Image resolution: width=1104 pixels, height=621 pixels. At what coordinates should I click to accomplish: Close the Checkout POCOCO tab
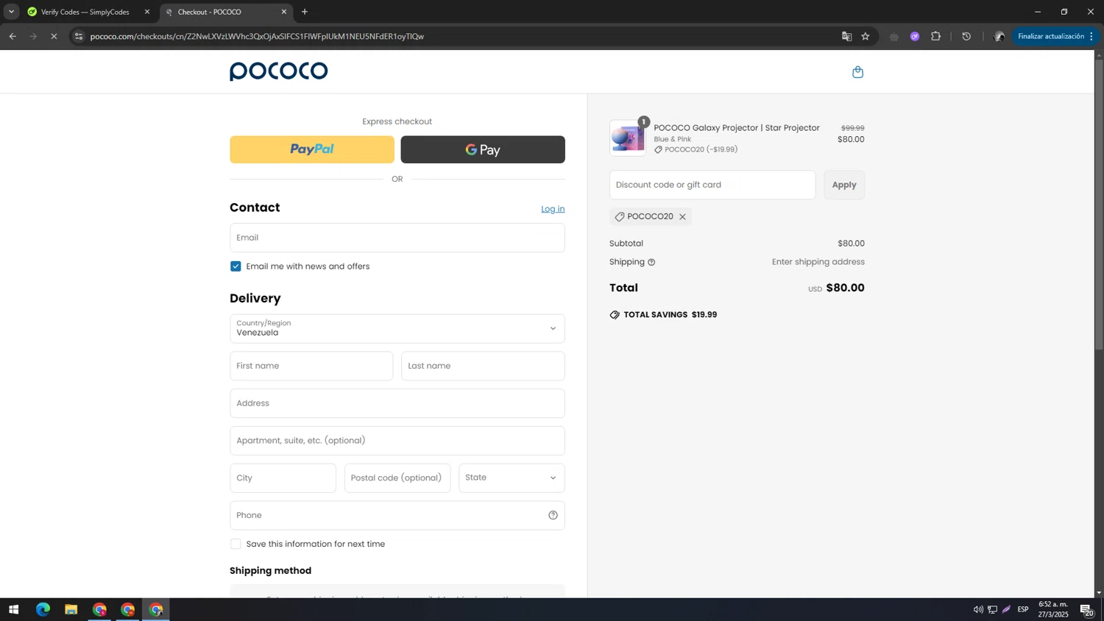click(x=284, y=12)
